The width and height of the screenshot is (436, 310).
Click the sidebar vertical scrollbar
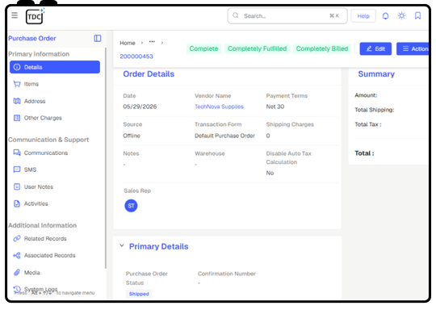tap(106, 158)
